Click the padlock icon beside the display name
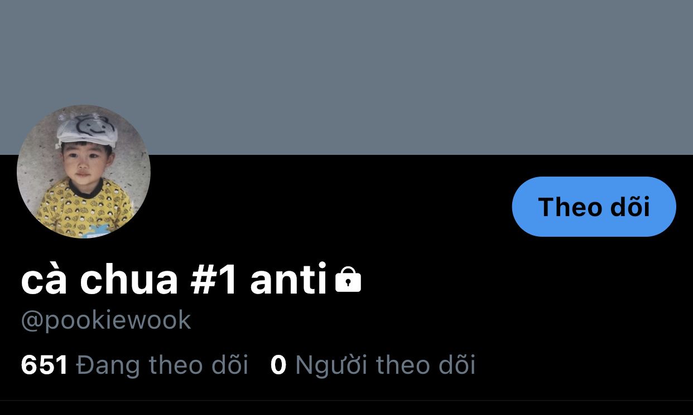Viewport: 693px width, 415px height. 348,280
